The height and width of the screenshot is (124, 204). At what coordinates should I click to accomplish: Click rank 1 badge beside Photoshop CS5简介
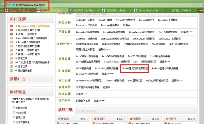click(11, 26)
